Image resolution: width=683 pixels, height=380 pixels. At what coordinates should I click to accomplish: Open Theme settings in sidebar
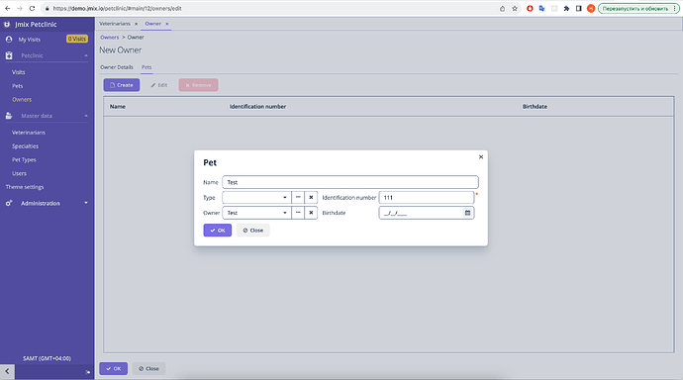click(x=25, y=187)
